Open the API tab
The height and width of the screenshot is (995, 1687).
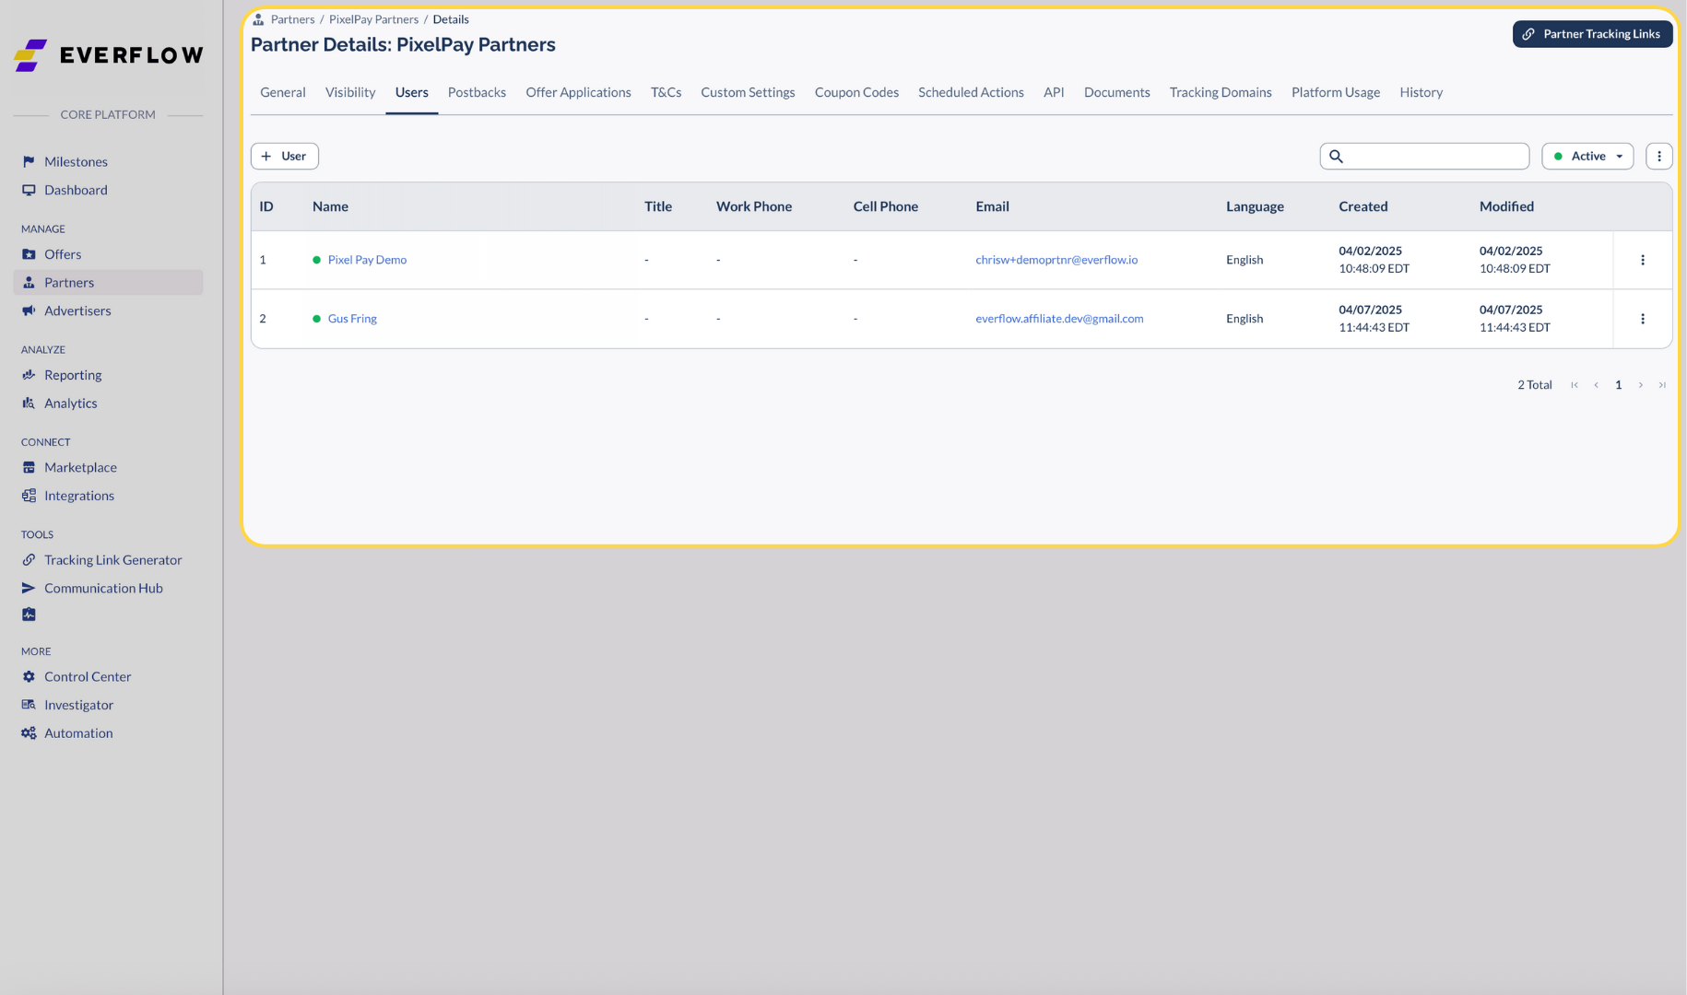pos(1054,92)
